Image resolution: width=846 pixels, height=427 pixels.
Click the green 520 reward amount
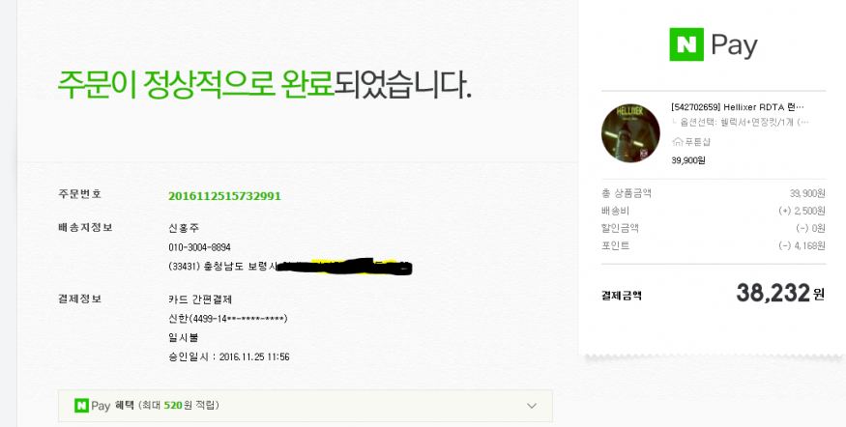click(173, 407)
